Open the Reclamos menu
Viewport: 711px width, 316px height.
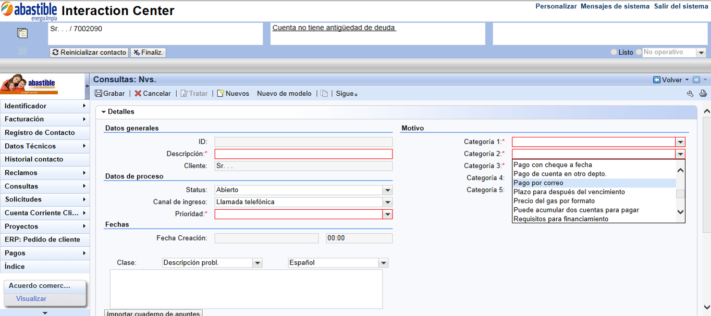45,173
